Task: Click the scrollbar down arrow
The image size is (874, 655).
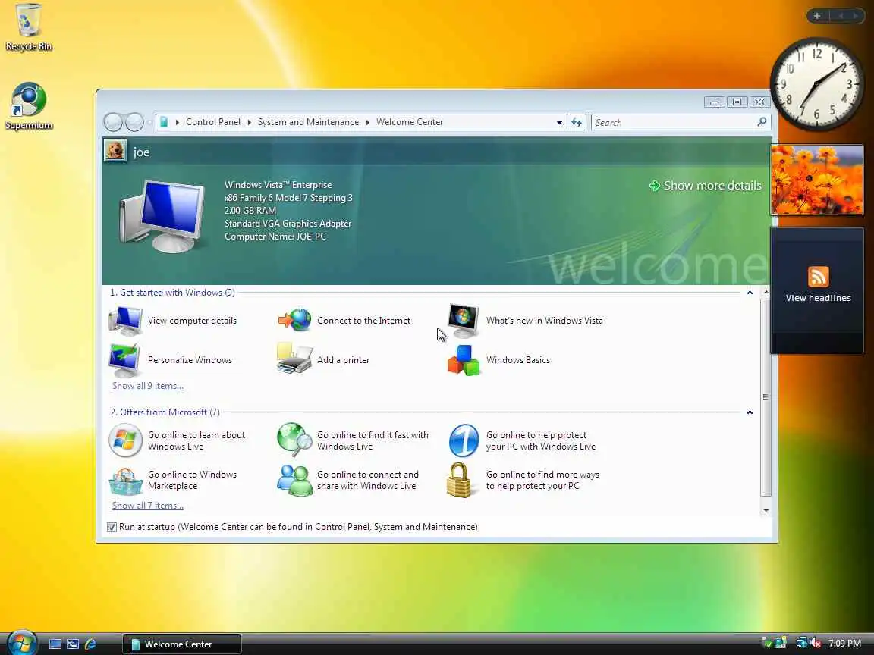Action: click(x=766, y=511)
